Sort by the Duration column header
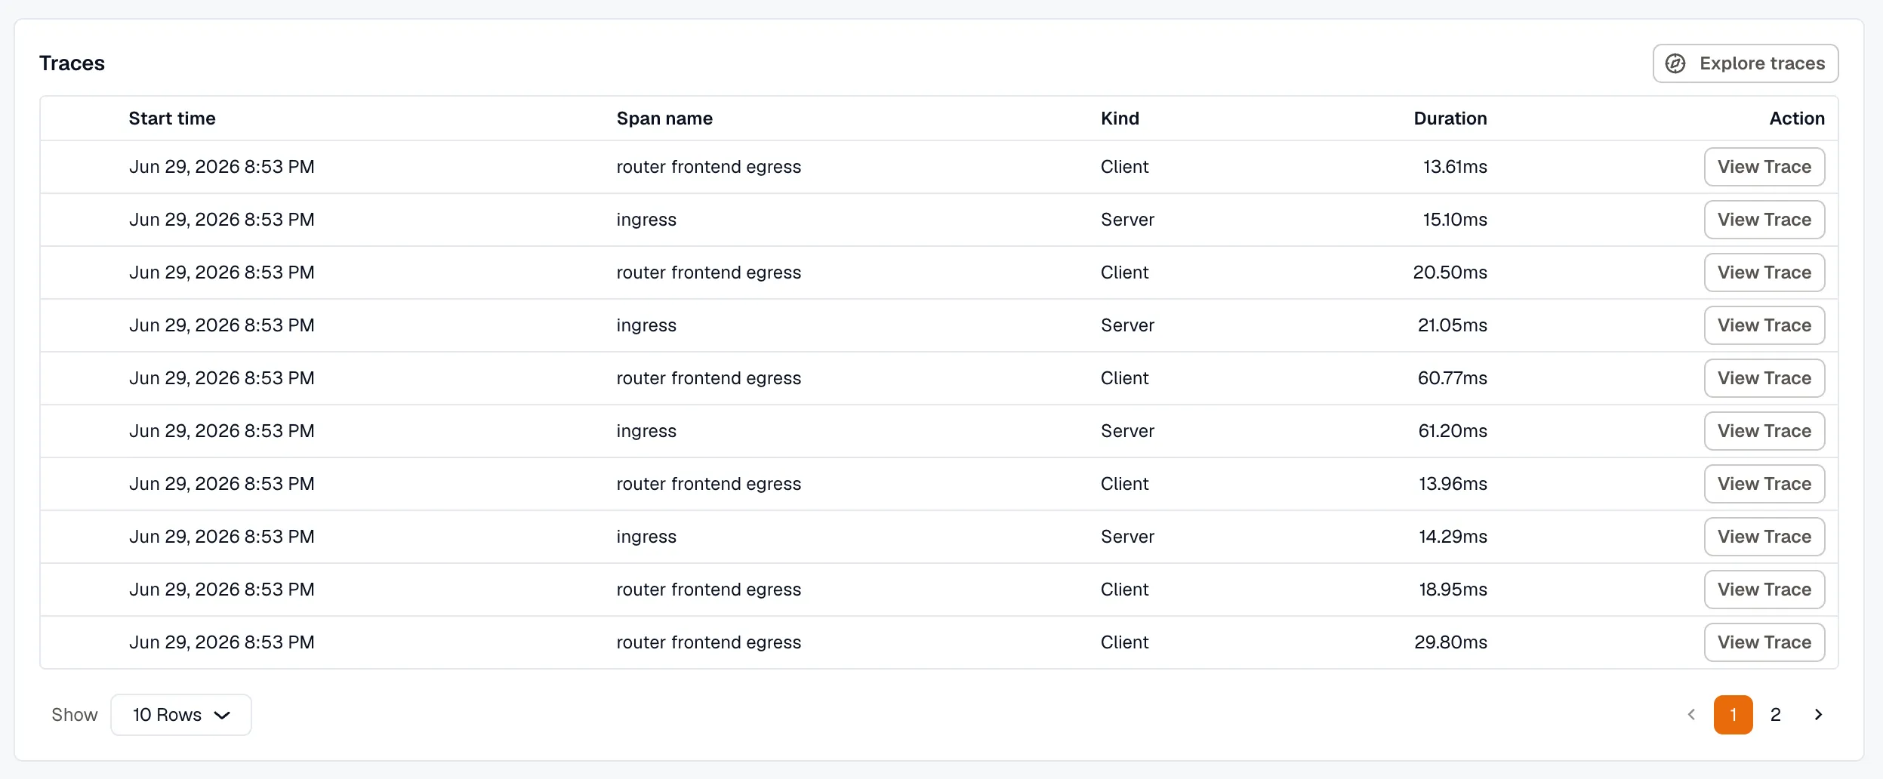This screenshot has width=1883, height=779. (1450, 119)
